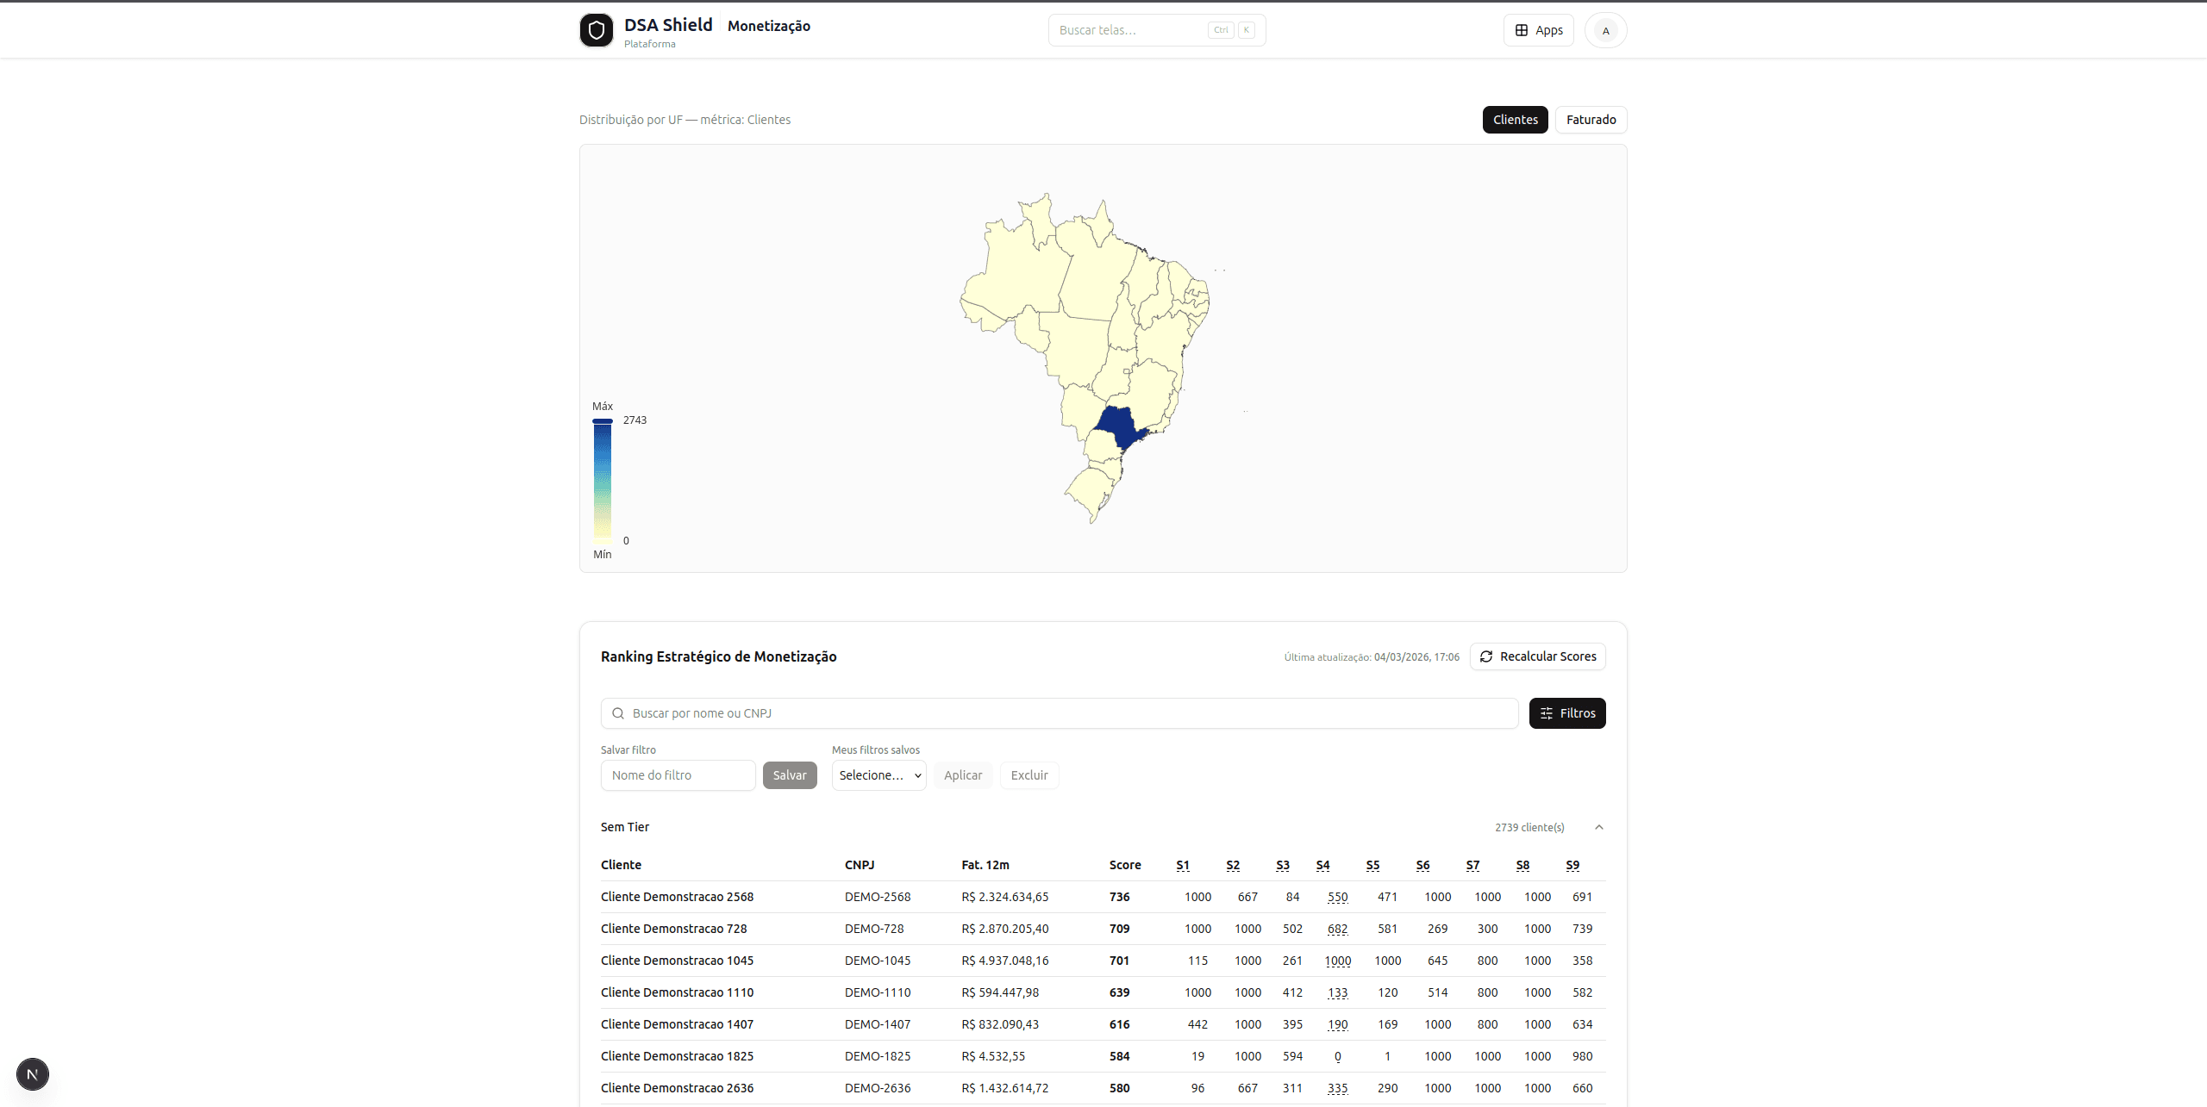This screenshot has height=1107, width=2207.
Task: Click the Aplicar saved filter button
Action: (x=963, y=775)
